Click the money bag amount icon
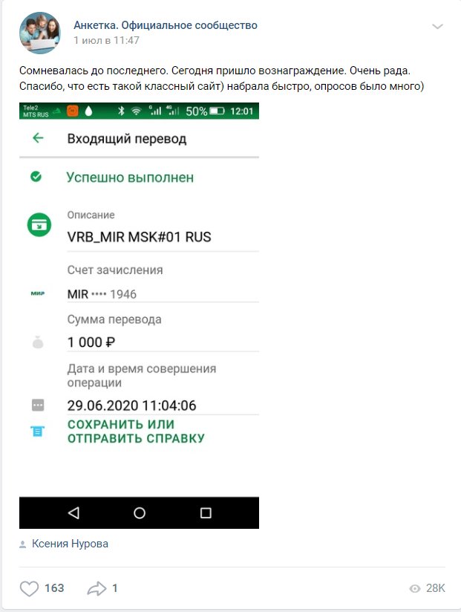 click(x=38, y=342)
